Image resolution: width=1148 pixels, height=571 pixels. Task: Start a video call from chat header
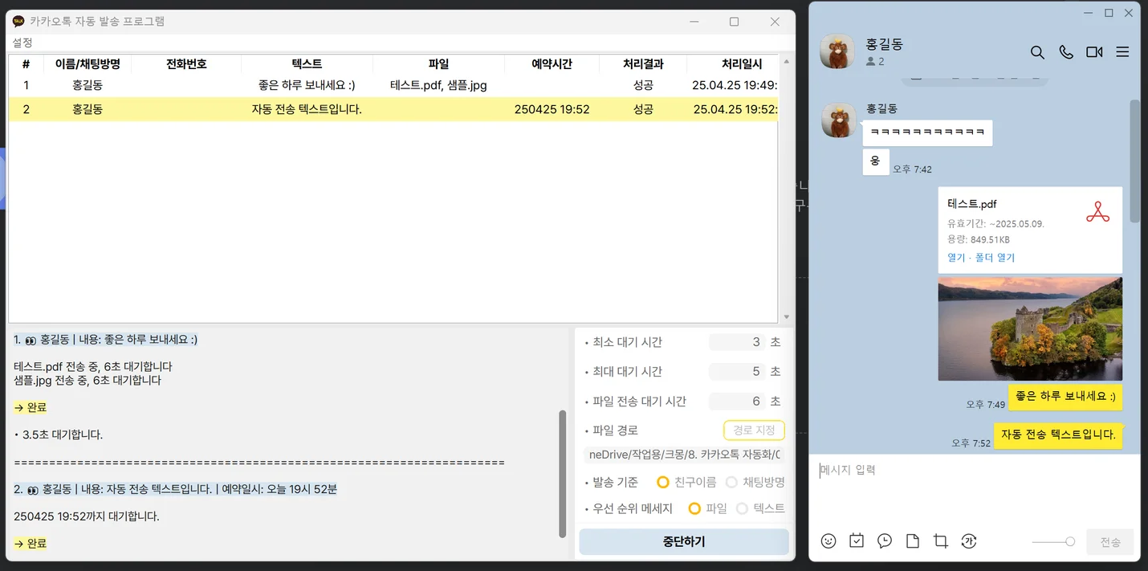(x=1094, y=52)
